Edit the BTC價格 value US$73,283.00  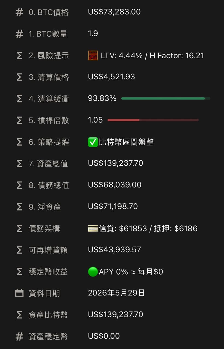pos(114,12)
